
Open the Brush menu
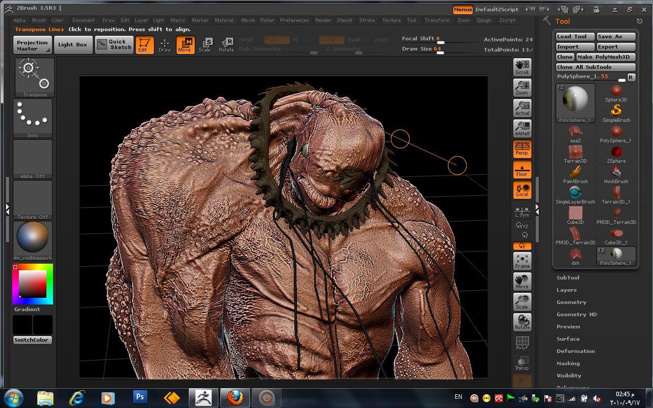(x=39, y=20)
